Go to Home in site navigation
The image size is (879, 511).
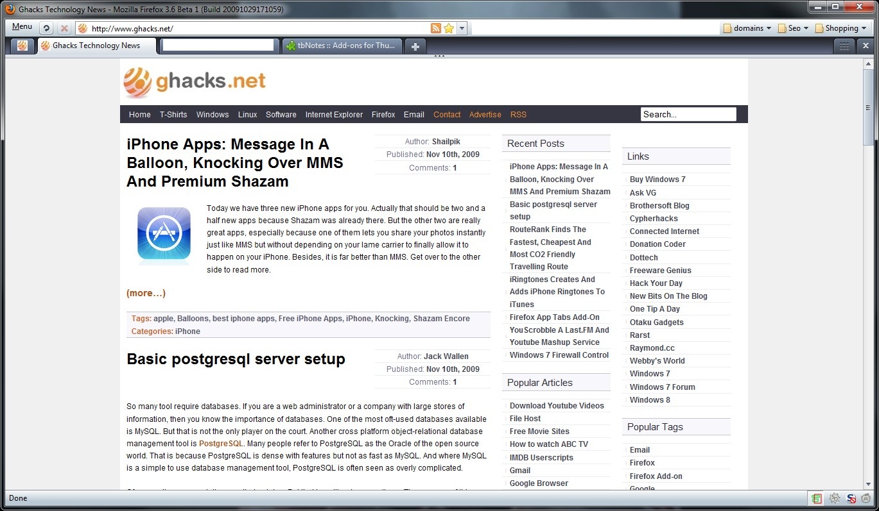pos(140,115)
